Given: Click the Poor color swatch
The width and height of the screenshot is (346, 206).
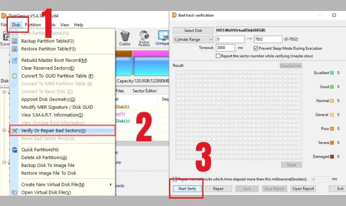Looking at the screenshot, I should pyautogui.click(x=332, y=128).
